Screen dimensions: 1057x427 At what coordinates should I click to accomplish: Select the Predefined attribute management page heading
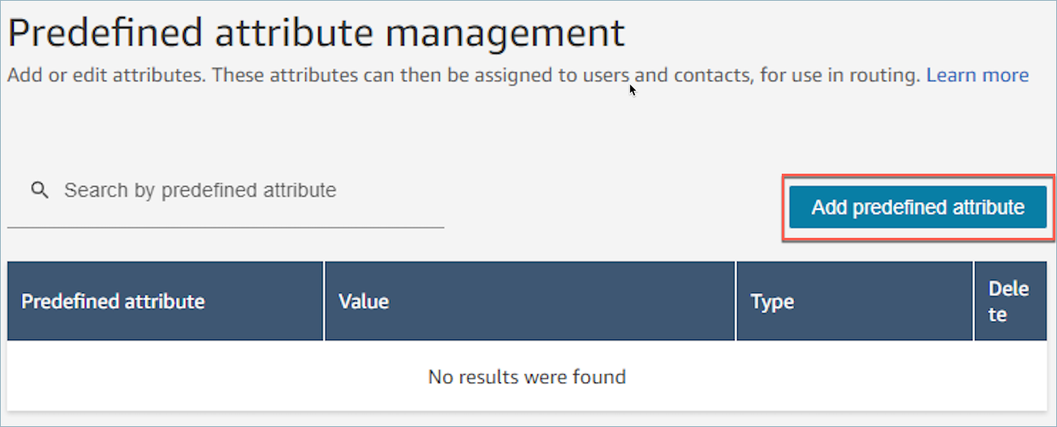coord(317,32)
